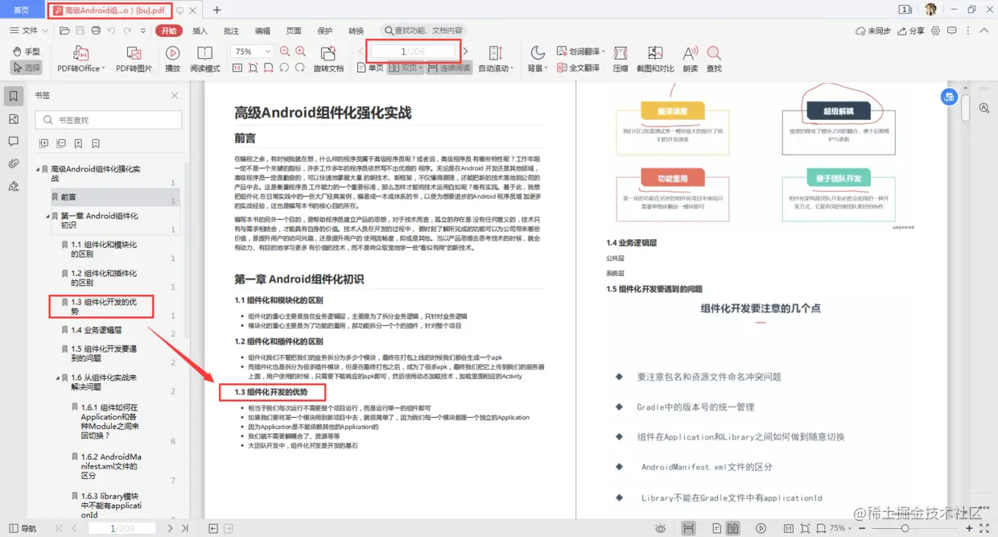Click the 压缩 compress tool
Screen dimensions: 998x537
(x=621, y=59)
